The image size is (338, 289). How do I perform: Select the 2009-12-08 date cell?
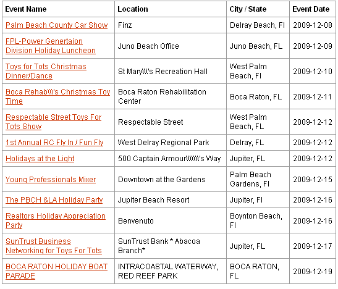(x=313, y=25)
